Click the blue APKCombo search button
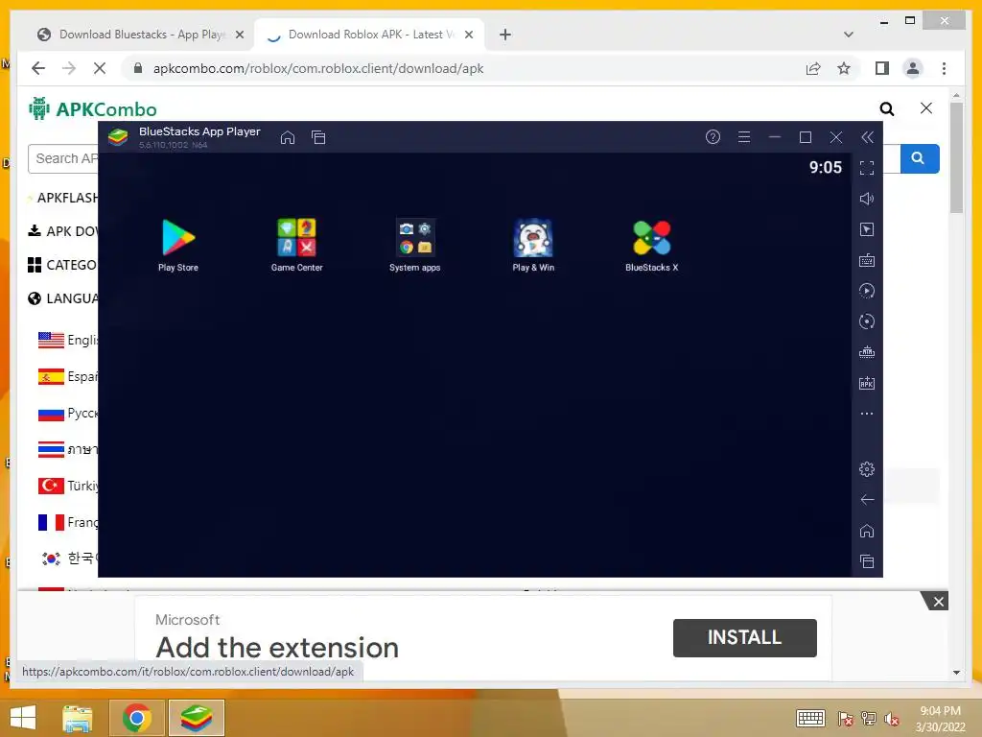 tap(920, 158)
